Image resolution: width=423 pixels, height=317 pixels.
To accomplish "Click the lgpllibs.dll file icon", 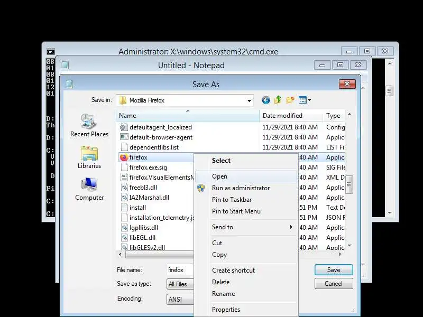I will click(x=124, y=228).
